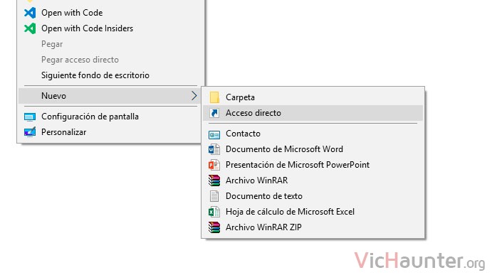The height and width of the screenshot is (275, 492).
Task: Click the PowerPoint presentation icon
Action: (214, 165)
